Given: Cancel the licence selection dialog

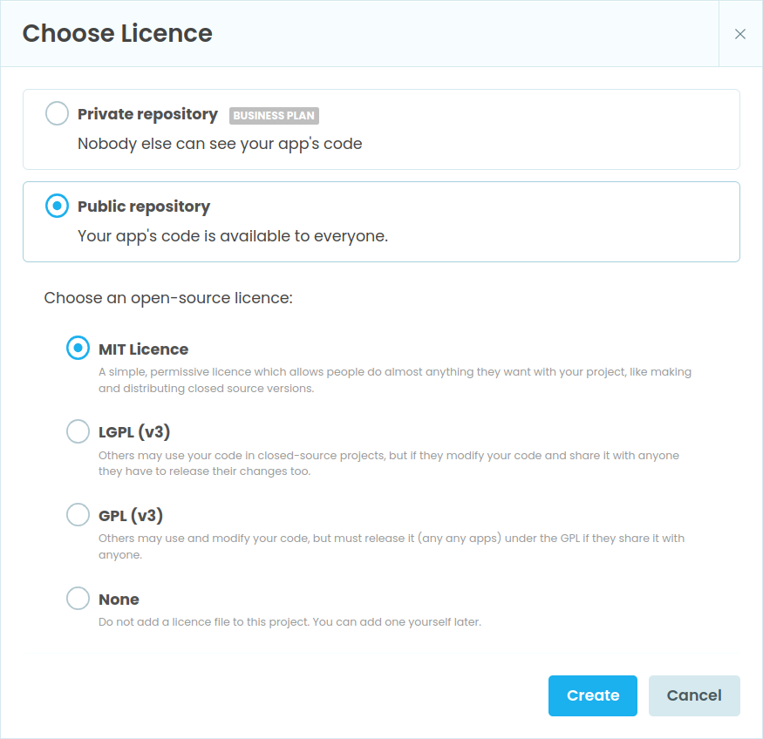Looking at the screenshot, I should pos(694,695).
